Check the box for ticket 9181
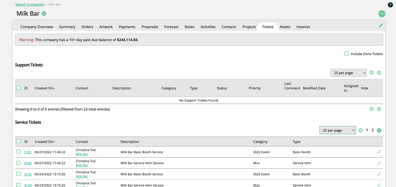 18,152
